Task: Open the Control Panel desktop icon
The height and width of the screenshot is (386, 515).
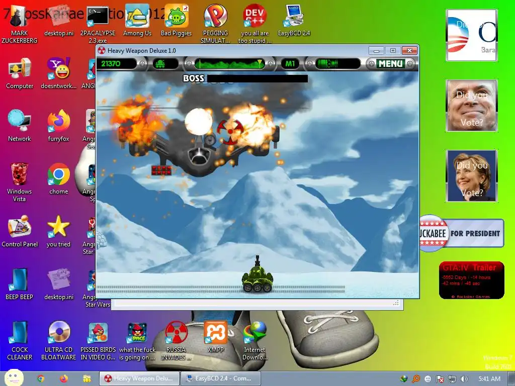Action: tap(20, 231)
